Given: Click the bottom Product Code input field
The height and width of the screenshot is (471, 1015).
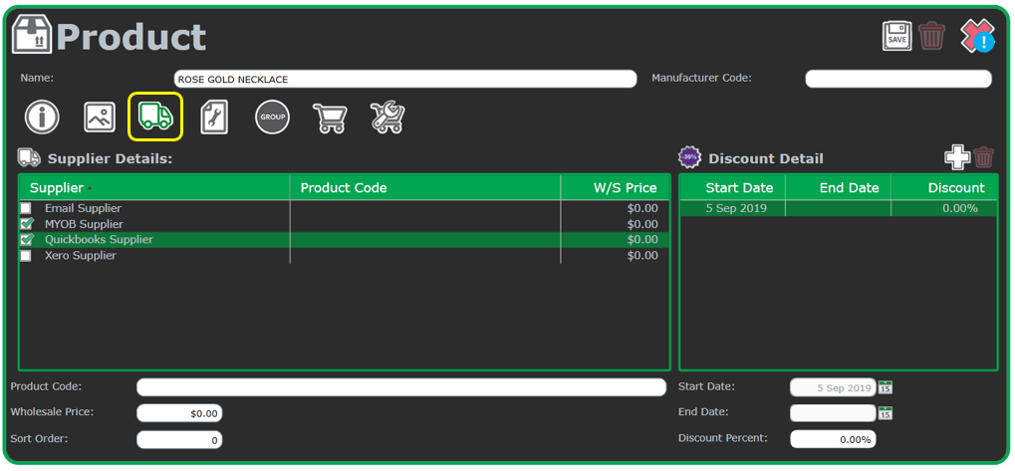Looking at the screenshot, I should coord(401,387).
